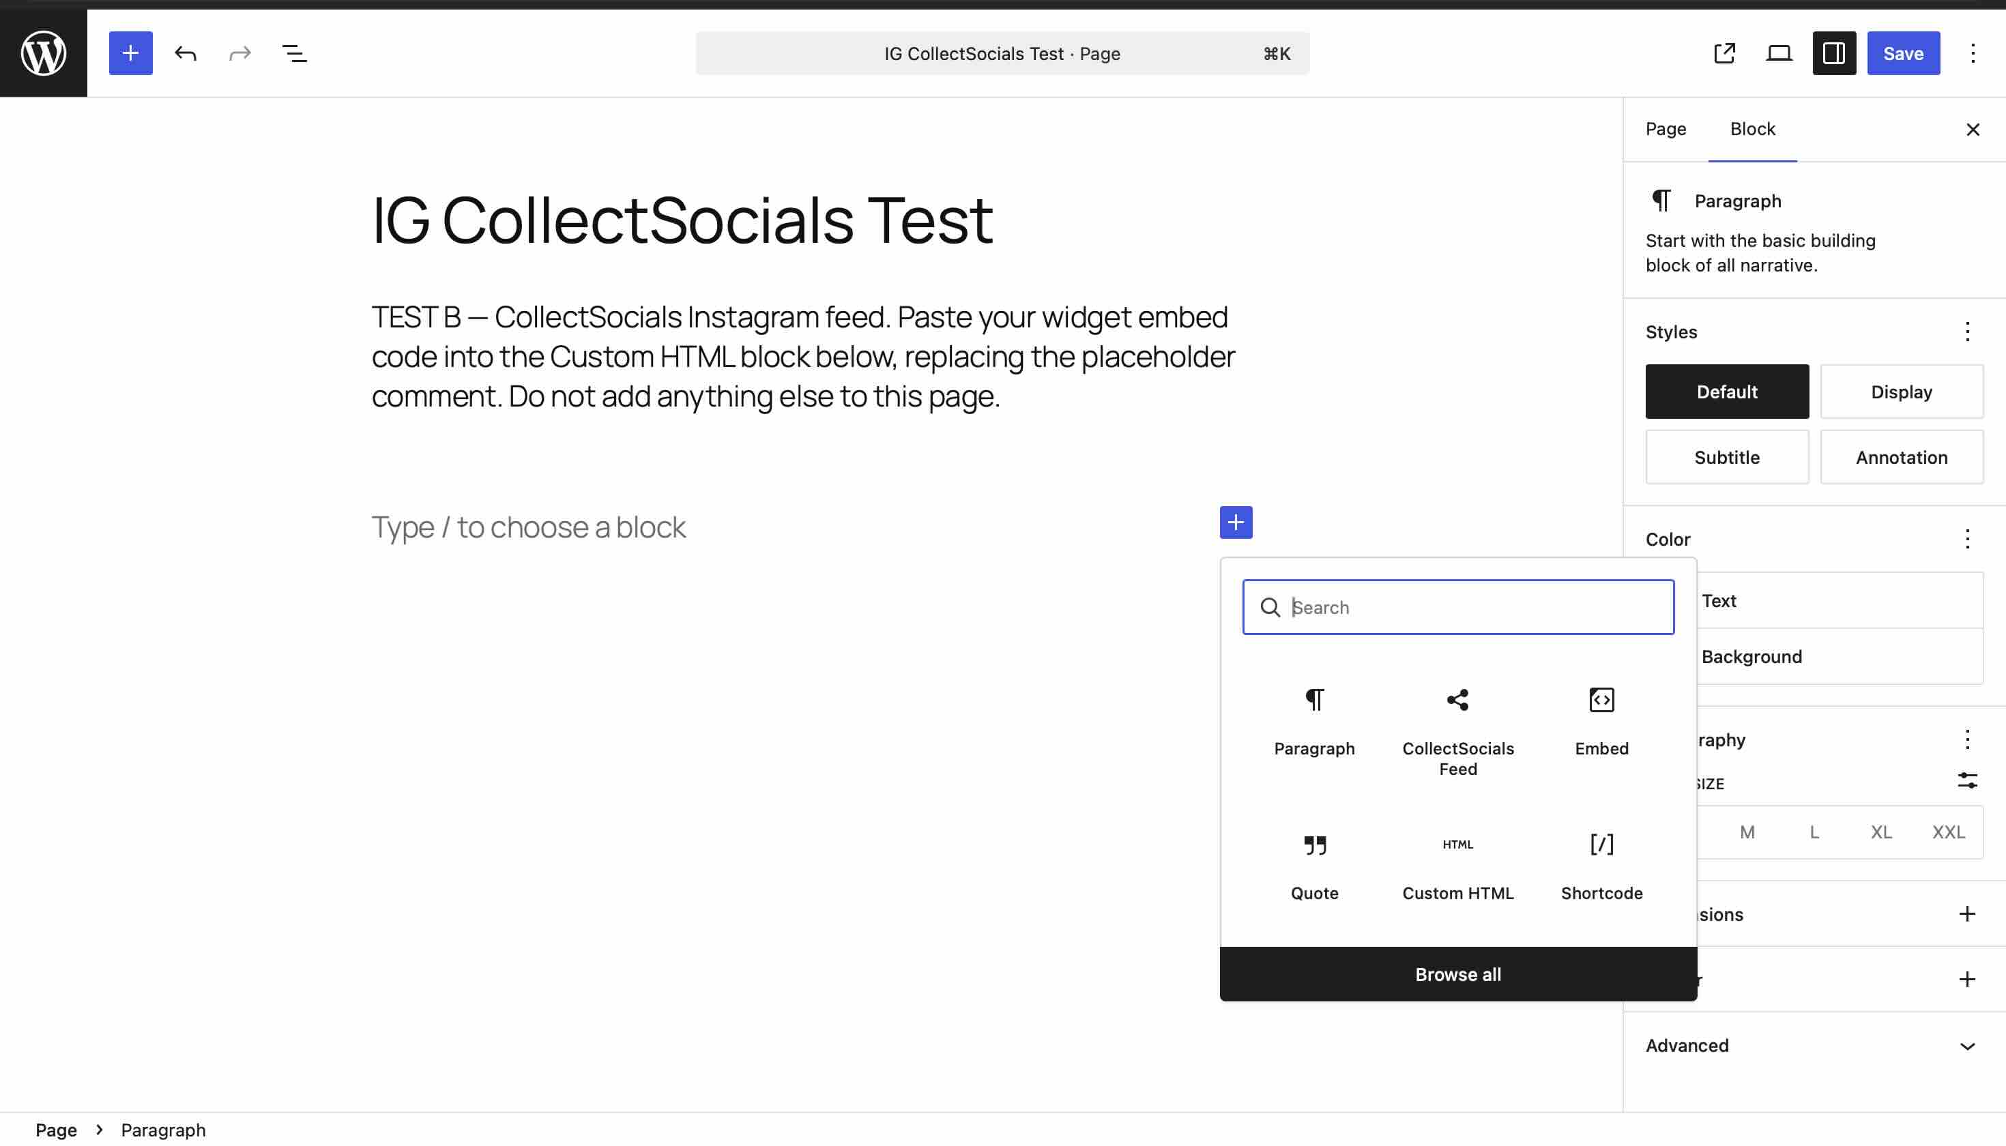Viewport: 2006px width, 1146px height.
Task: Open the Background color picker
Action: click(x=1840, y=656)
